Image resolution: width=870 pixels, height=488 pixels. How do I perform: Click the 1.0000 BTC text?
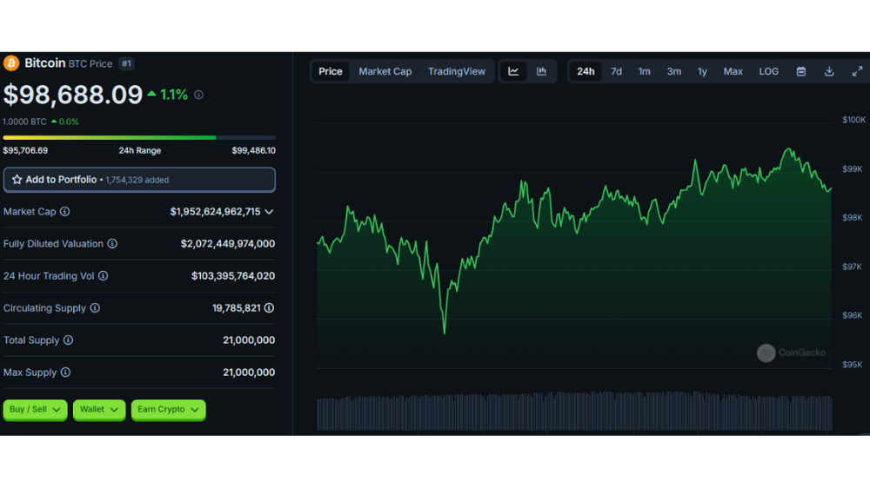(25, 122)
